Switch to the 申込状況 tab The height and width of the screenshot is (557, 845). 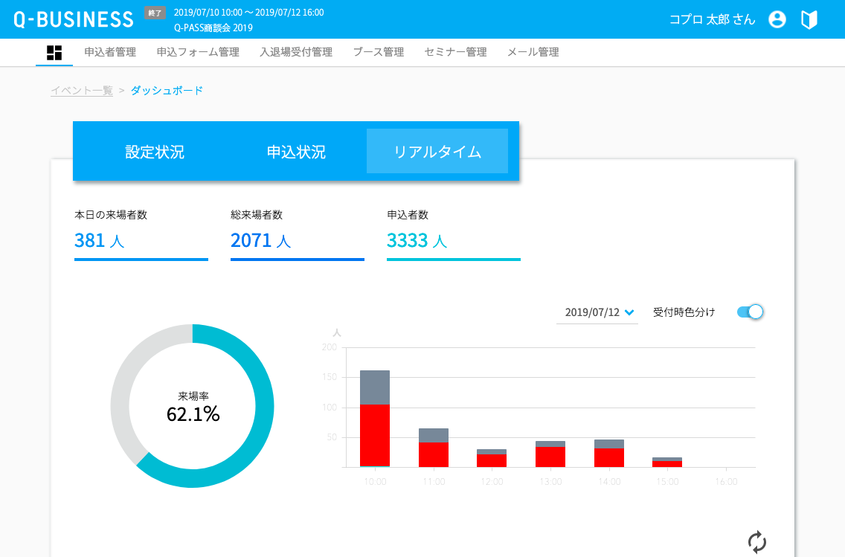[296, 152]
